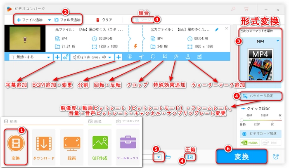Select the GIF作成 module icon
Viewport: 289px width, 168px height.
[x=100, y=147]
